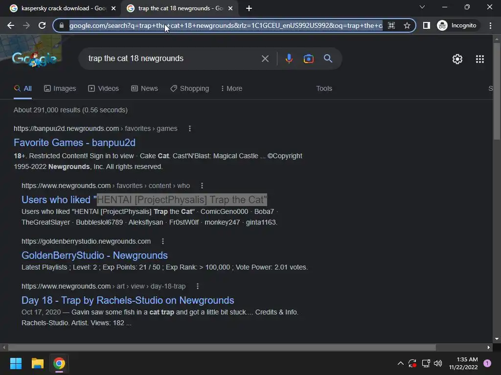Select the All results tab
501x375 pixels.
pyautogui.click(x=23, y=88)
